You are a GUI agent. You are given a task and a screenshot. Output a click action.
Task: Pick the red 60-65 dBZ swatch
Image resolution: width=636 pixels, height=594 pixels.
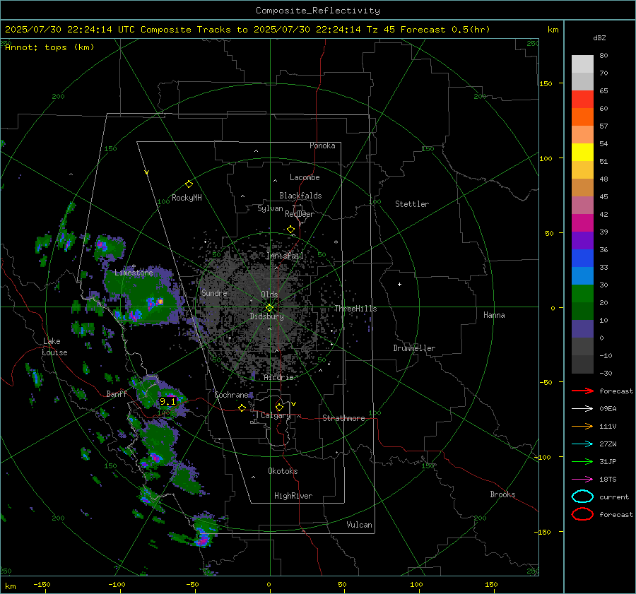[582, 100]
